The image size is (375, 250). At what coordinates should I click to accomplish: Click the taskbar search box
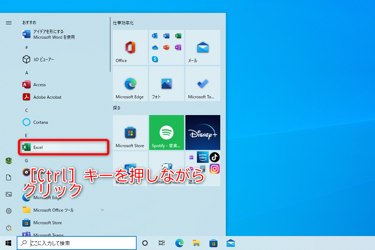click(x=76, y=243)
